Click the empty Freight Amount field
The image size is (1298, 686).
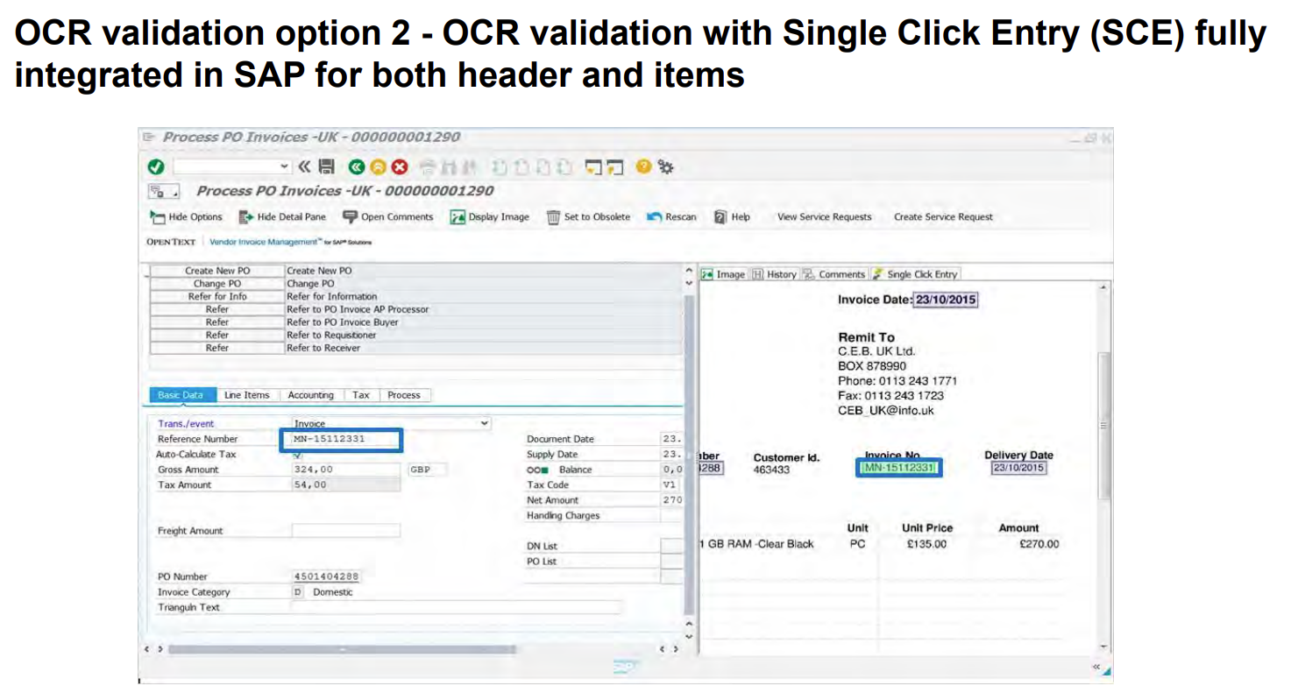tap(346, 531)
